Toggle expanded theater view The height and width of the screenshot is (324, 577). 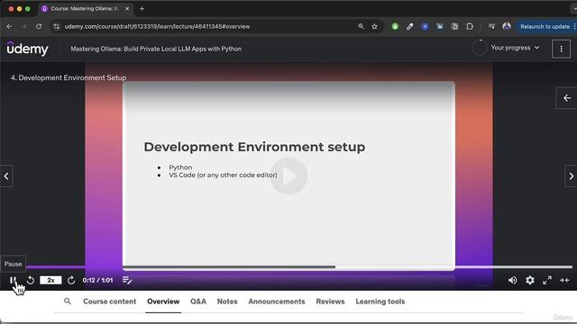click(564, 280)
